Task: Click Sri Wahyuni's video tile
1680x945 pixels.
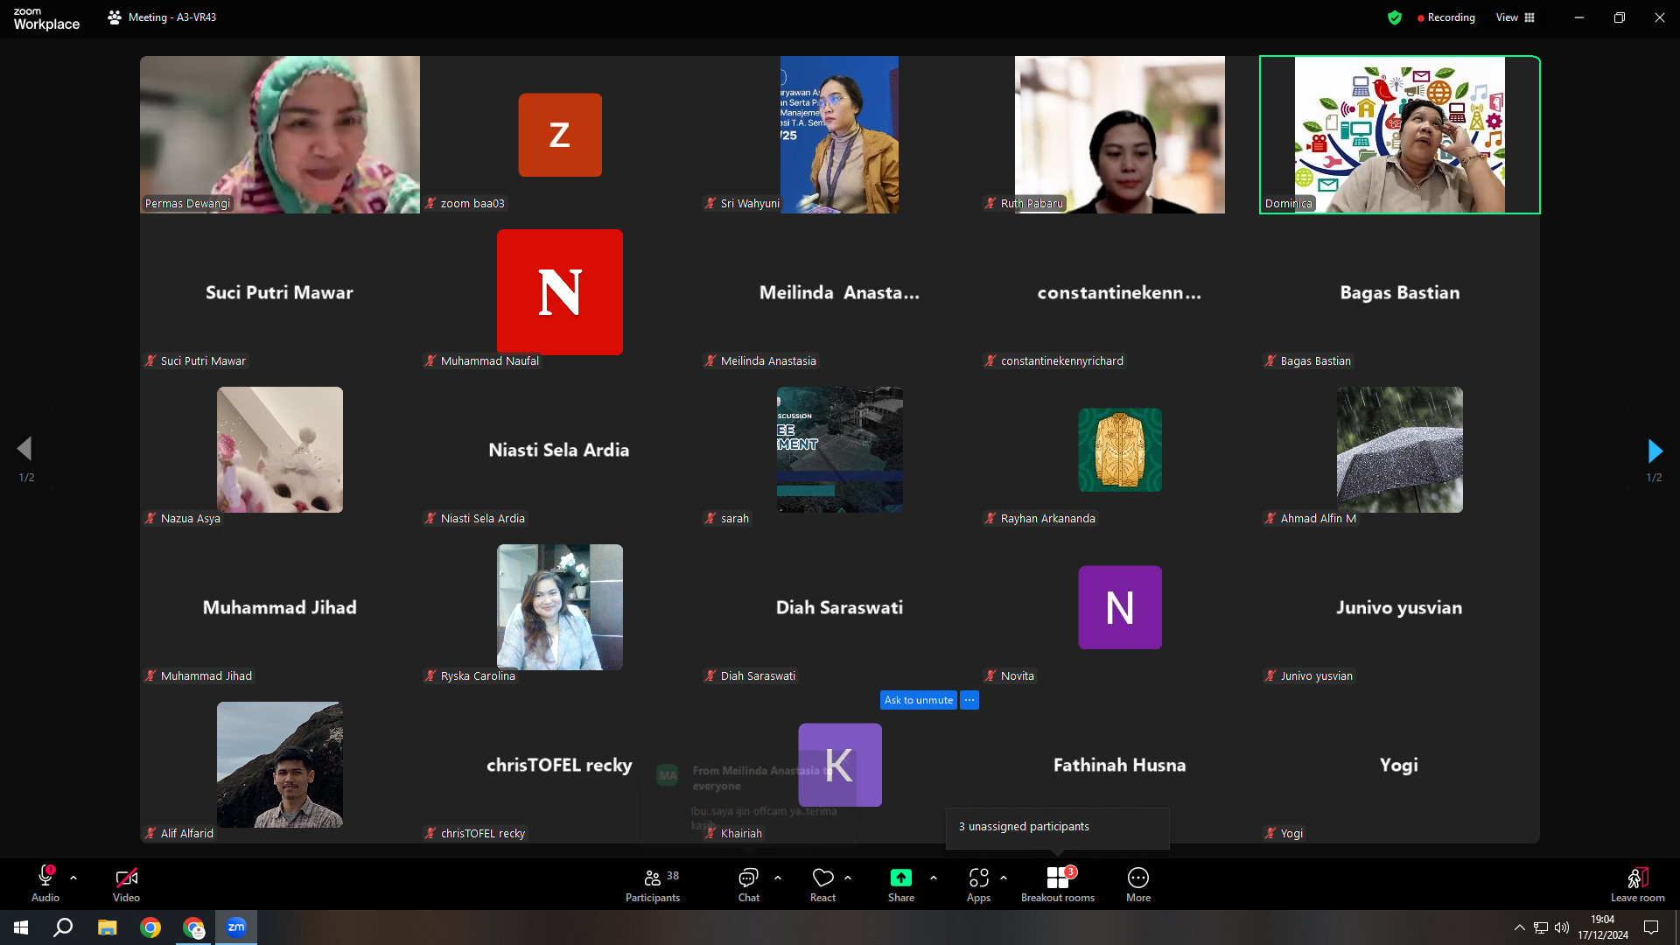Action: 840,135
